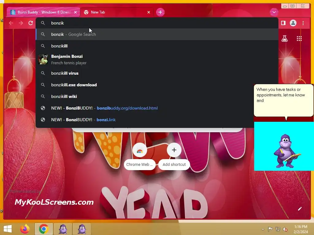314x235 pixels.
Task: Close the New Tab tab
Action: tap(149, 12)
